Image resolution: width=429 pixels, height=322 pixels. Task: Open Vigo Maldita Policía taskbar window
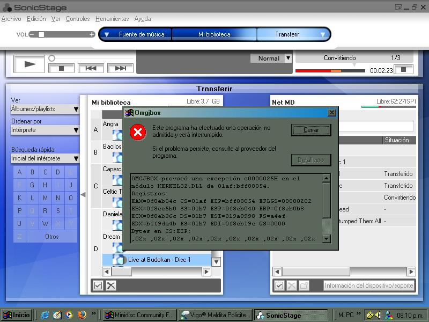[x=216, y=315]
